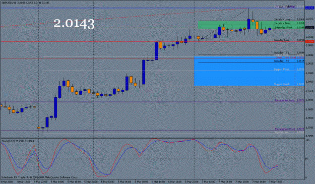Click the red price tag on axis
This screenshot has height=184, width=315.
coord(309,41)
